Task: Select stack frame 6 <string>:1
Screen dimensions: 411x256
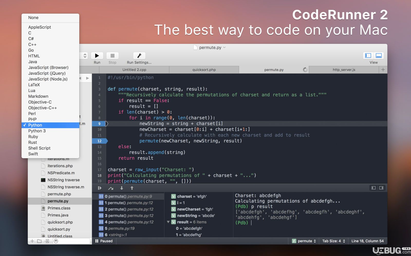Action: [128, 235]
